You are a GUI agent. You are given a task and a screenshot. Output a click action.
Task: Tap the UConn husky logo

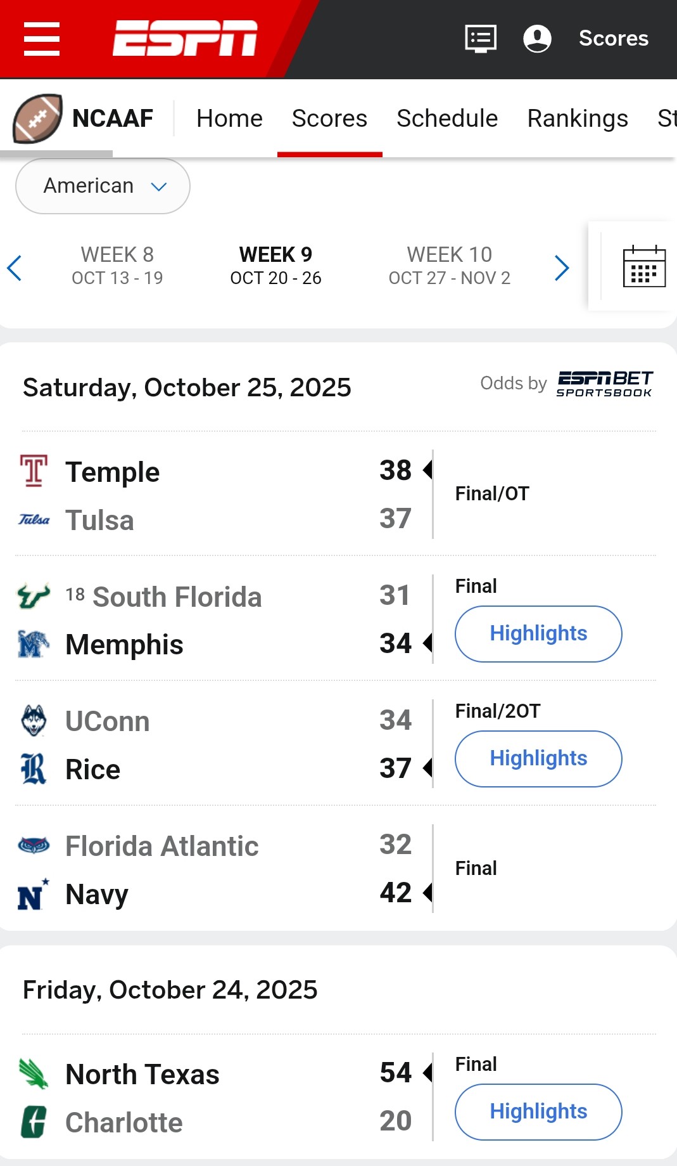tap(34, 721)
